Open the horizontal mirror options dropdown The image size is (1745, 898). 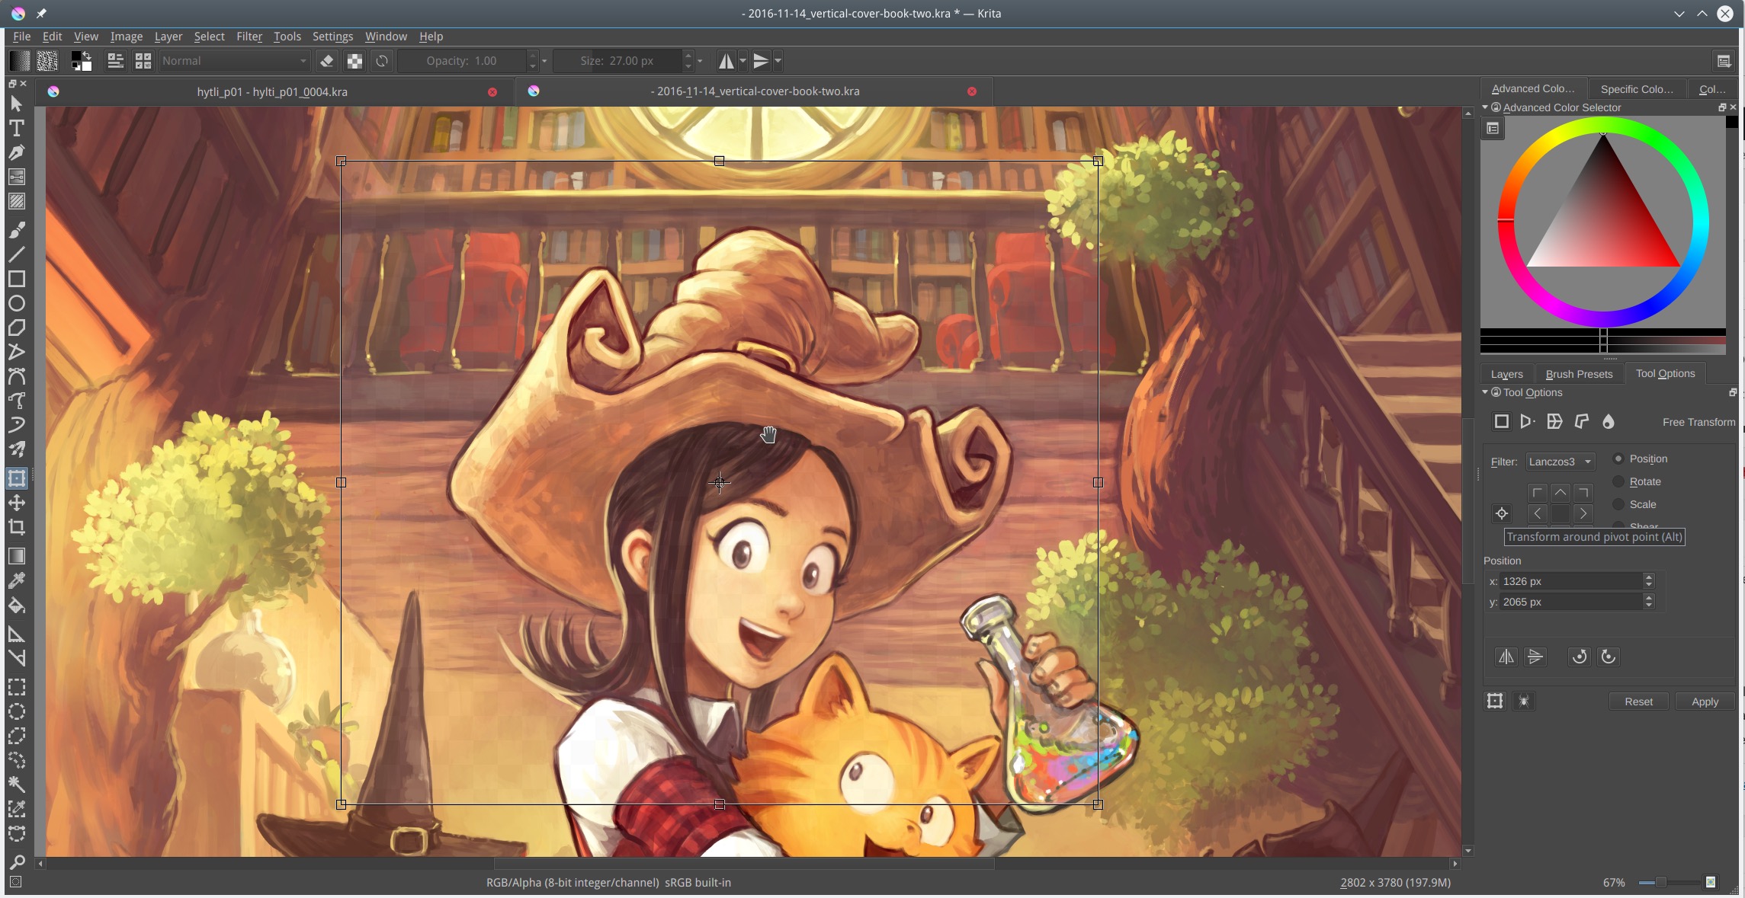[x=741, y=61]
